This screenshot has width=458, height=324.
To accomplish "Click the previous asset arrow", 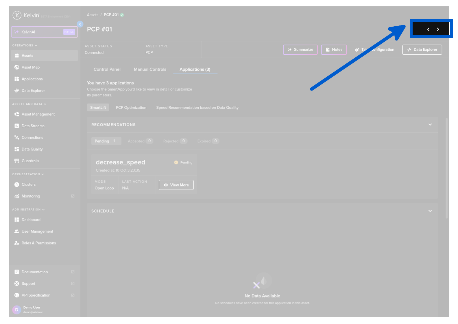I will coord(428,29).
